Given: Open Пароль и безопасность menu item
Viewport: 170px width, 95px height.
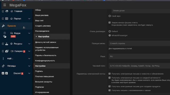Looking at the screenshot, I should [x=46, y=55].
